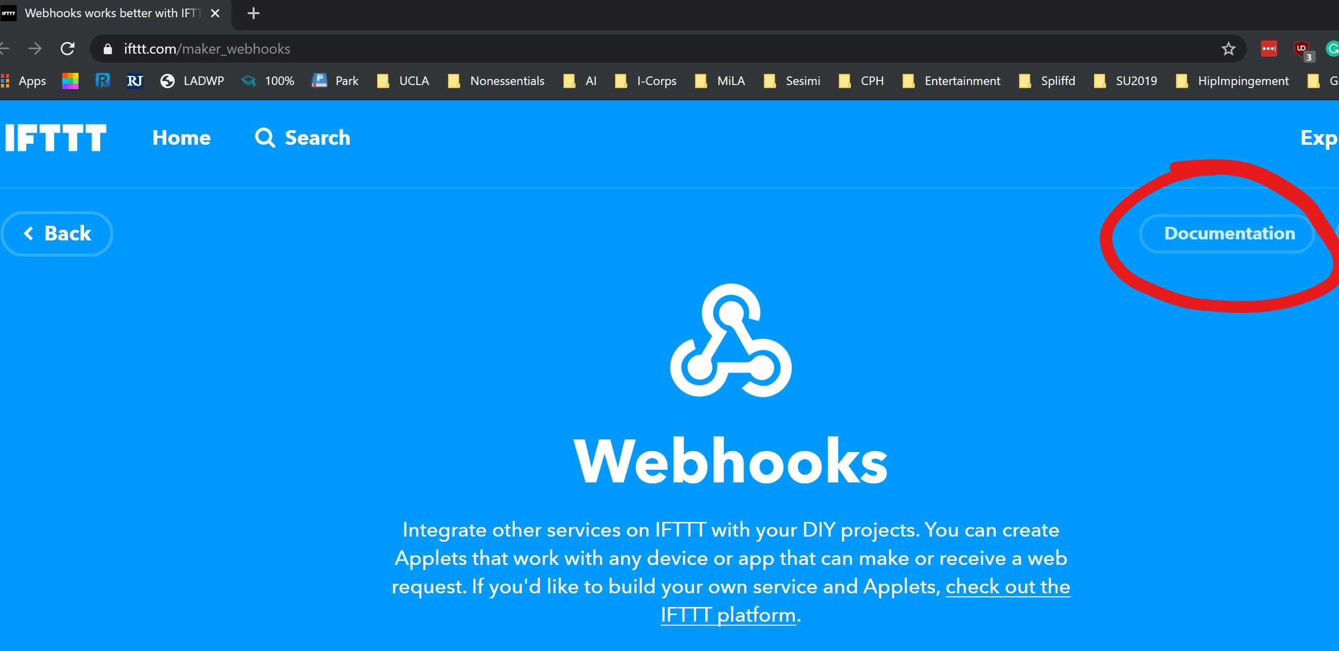1339x651 pixels.
Task: Expand the CPH bookmark folder
Action: tap(861, 81)
